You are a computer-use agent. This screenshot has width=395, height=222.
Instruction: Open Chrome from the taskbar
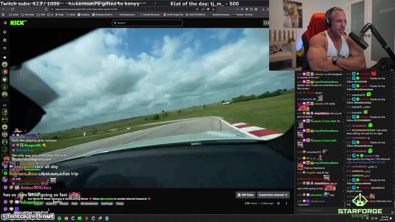click(66, 218)
